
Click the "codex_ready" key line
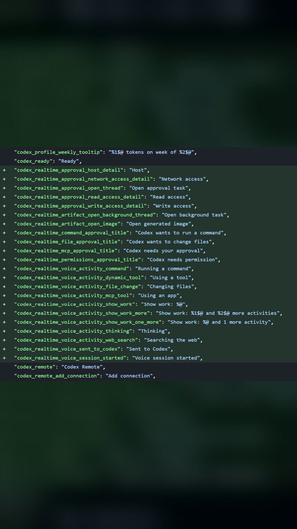click(48, 161)
